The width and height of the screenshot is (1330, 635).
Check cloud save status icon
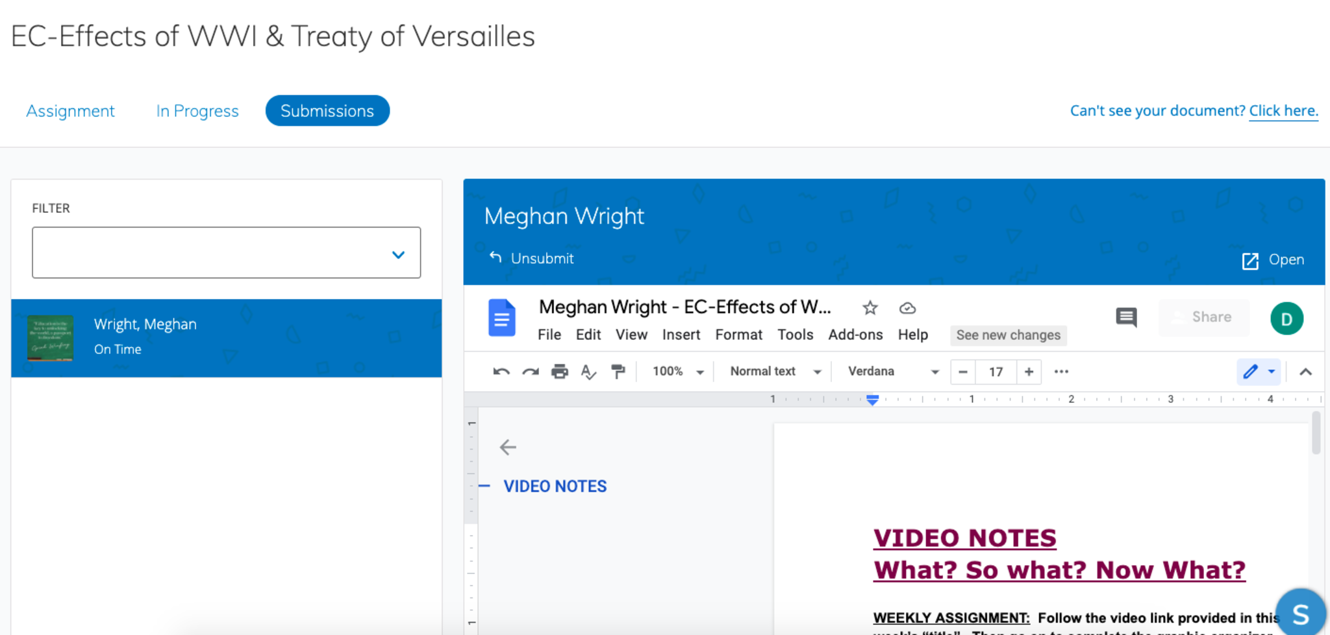tap(907, 308)
